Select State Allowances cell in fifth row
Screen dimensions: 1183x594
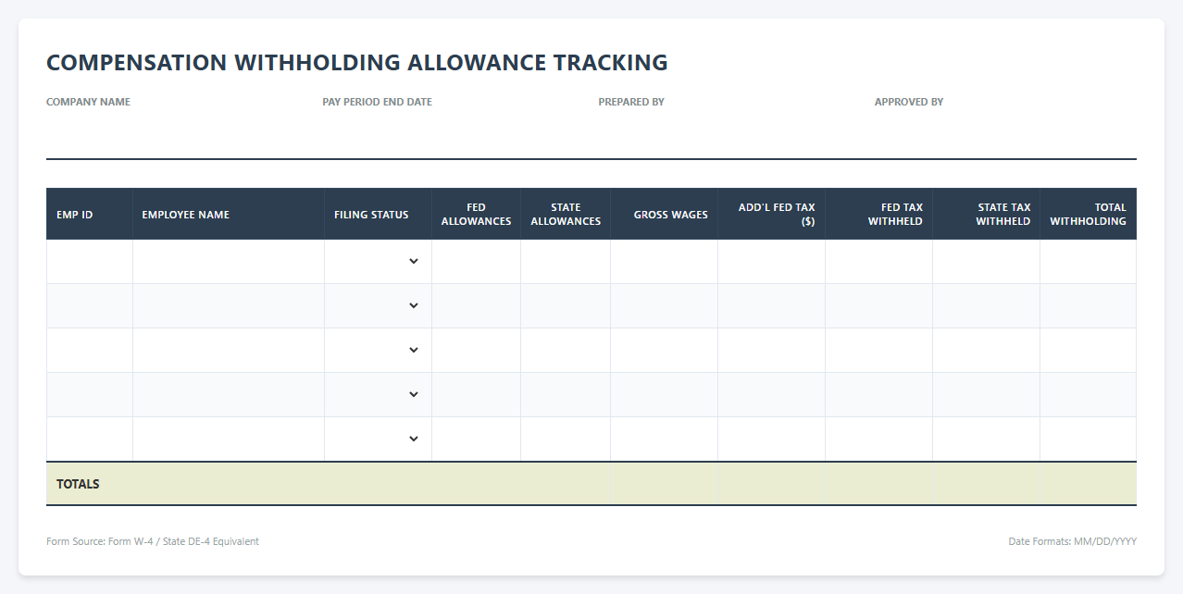click(566, 439)
